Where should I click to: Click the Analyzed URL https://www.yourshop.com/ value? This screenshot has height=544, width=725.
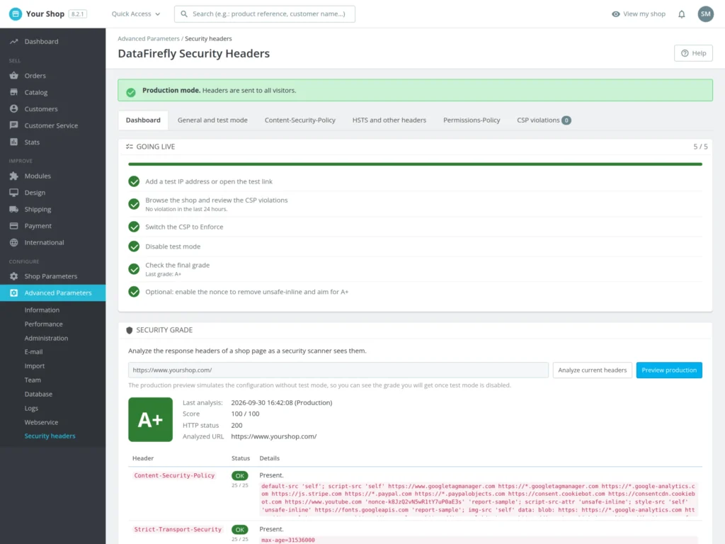click(x=274, y=436)
